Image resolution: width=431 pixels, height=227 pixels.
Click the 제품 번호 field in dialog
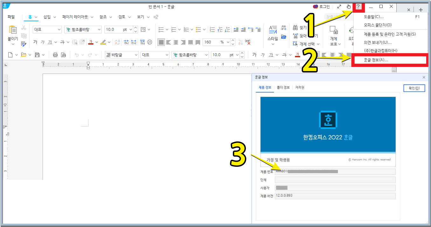(335, 172)
